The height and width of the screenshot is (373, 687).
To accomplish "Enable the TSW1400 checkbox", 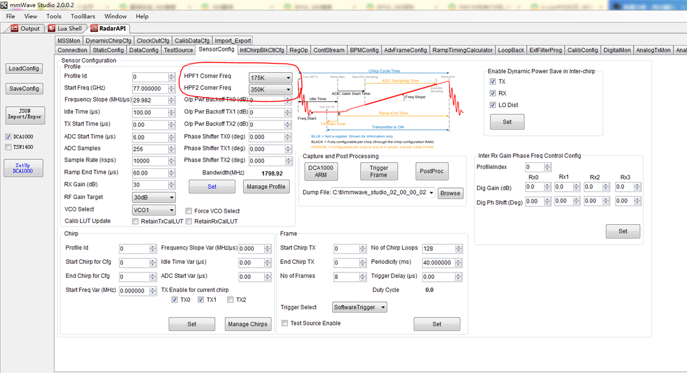I will [8, 147].
